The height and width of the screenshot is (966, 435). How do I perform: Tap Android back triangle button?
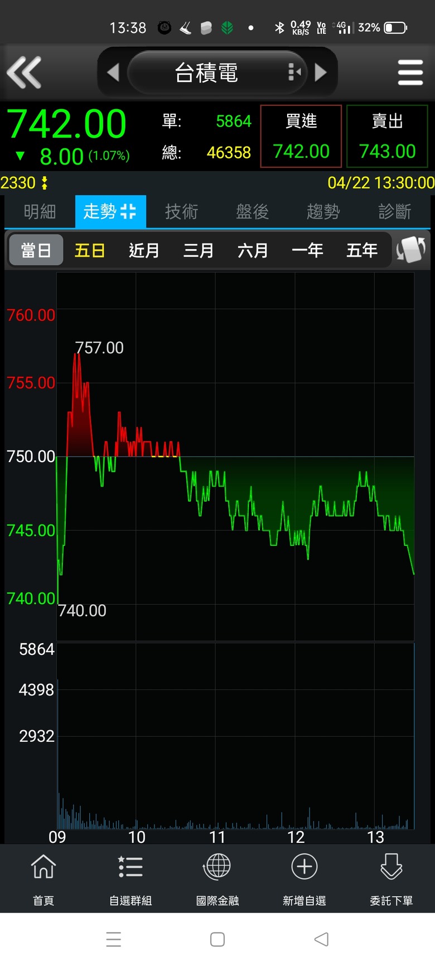click(x=321, y=939)
